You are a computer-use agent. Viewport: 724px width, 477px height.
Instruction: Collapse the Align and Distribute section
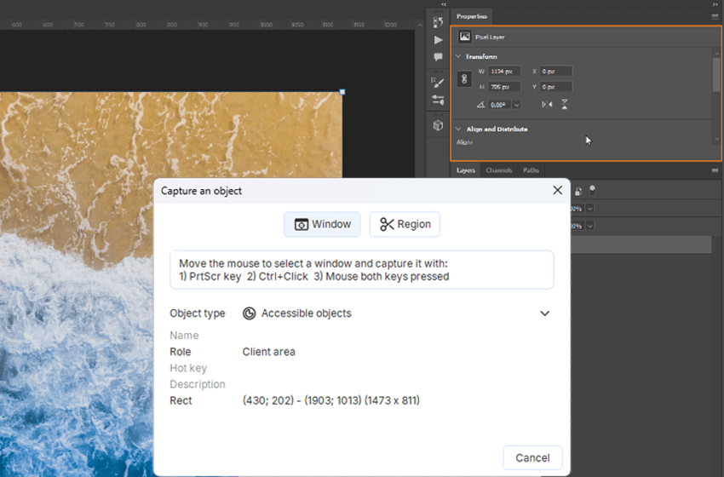point(458,129)
